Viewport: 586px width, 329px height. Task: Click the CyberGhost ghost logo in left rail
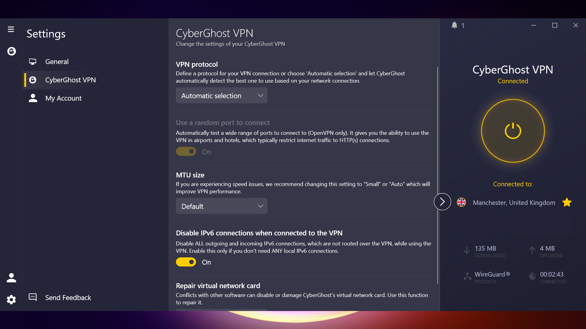pos(12,51)
